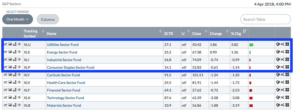Click the % Chg value -3.19
This screenshot has width=295, height=112.
[x=235, y=105]
